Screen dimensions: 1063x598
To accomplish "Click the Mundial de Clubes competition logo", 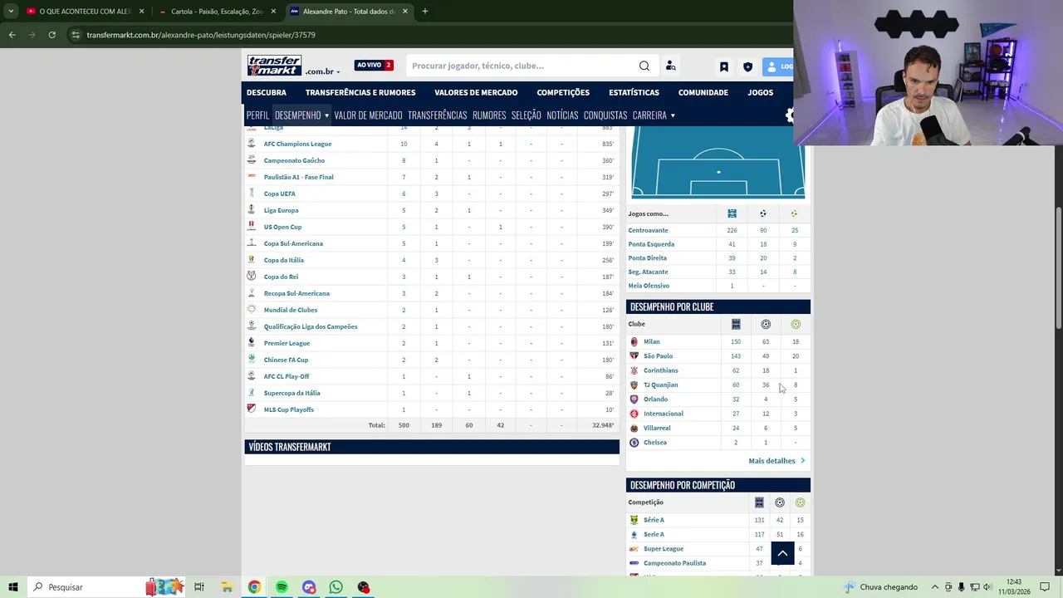I will (x=252, y=309).
